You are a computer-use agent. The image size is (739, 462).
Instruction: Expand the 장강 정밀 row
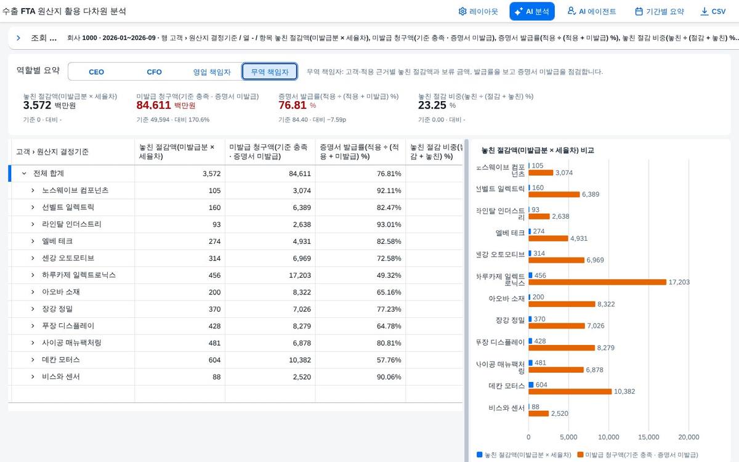(x=33, y=309)
